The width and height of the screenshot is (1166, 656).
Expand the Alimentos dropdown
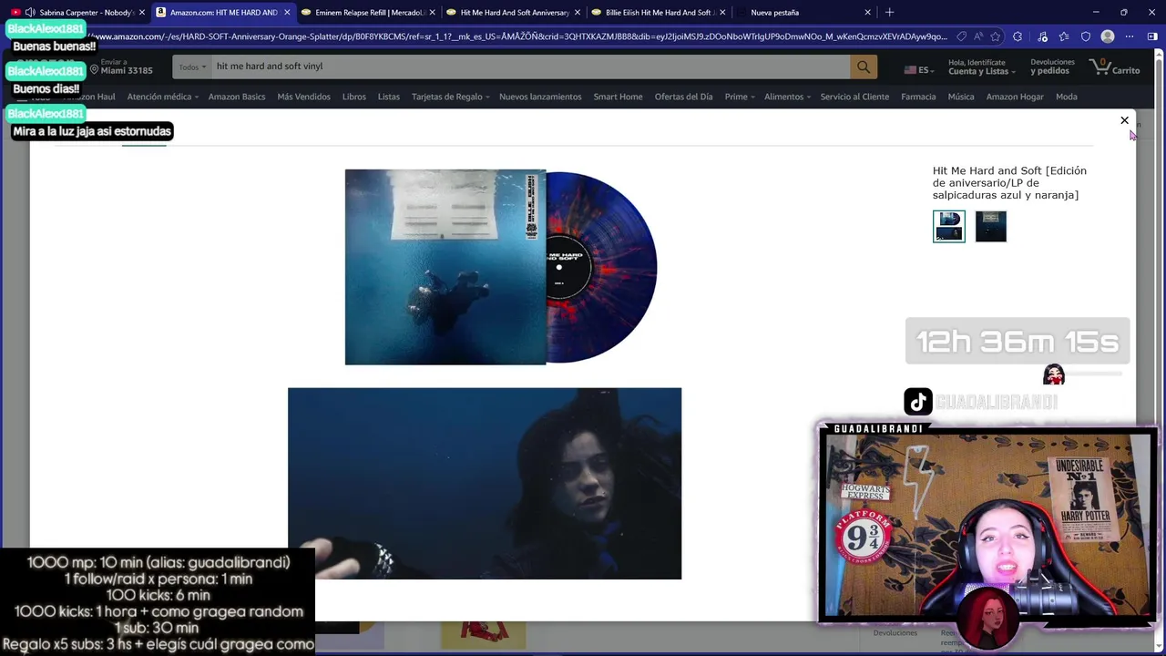(788, 97)
